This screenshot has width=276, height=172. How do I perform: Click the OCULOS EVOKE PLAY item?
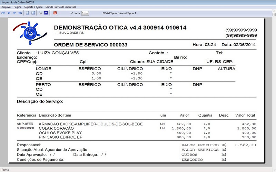[60, 133]
